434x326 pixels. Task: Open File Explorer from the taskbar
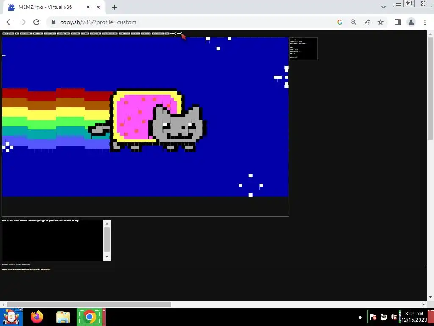[63, 317]
